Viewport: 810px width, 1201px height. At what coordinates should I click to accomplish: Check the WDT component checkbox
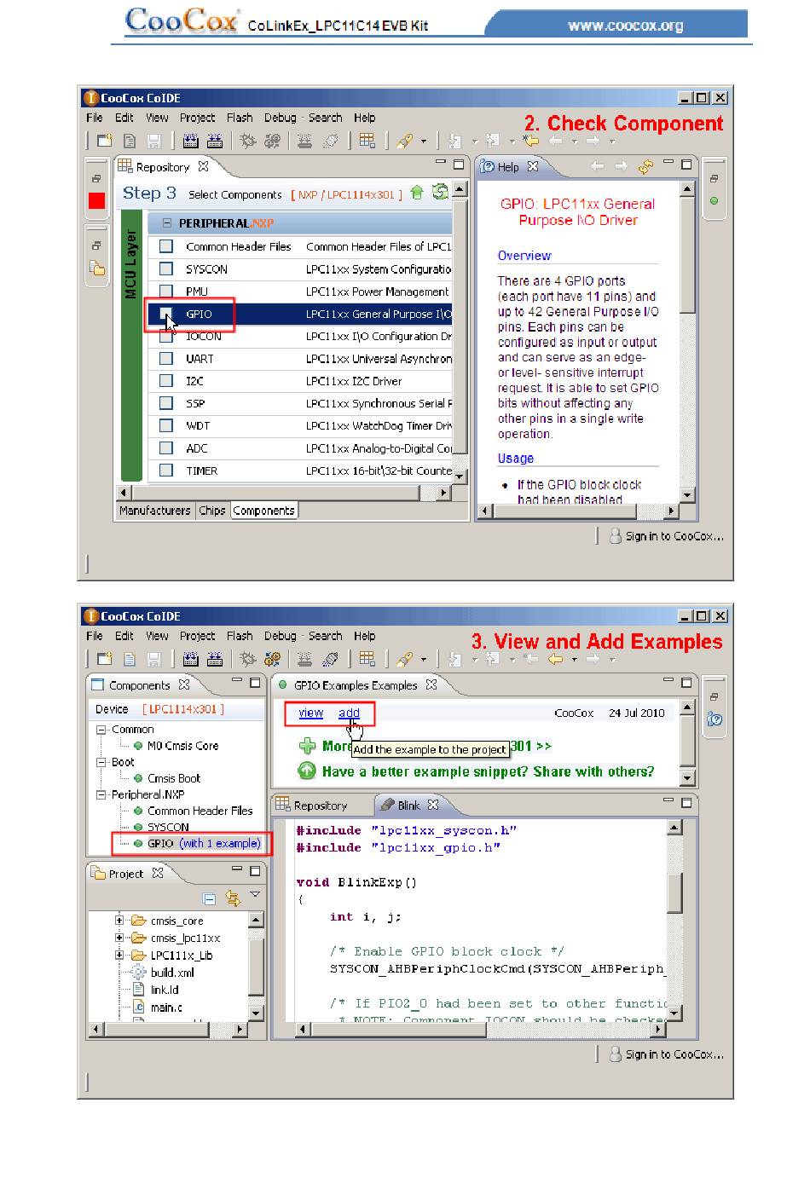coord(167,425)
